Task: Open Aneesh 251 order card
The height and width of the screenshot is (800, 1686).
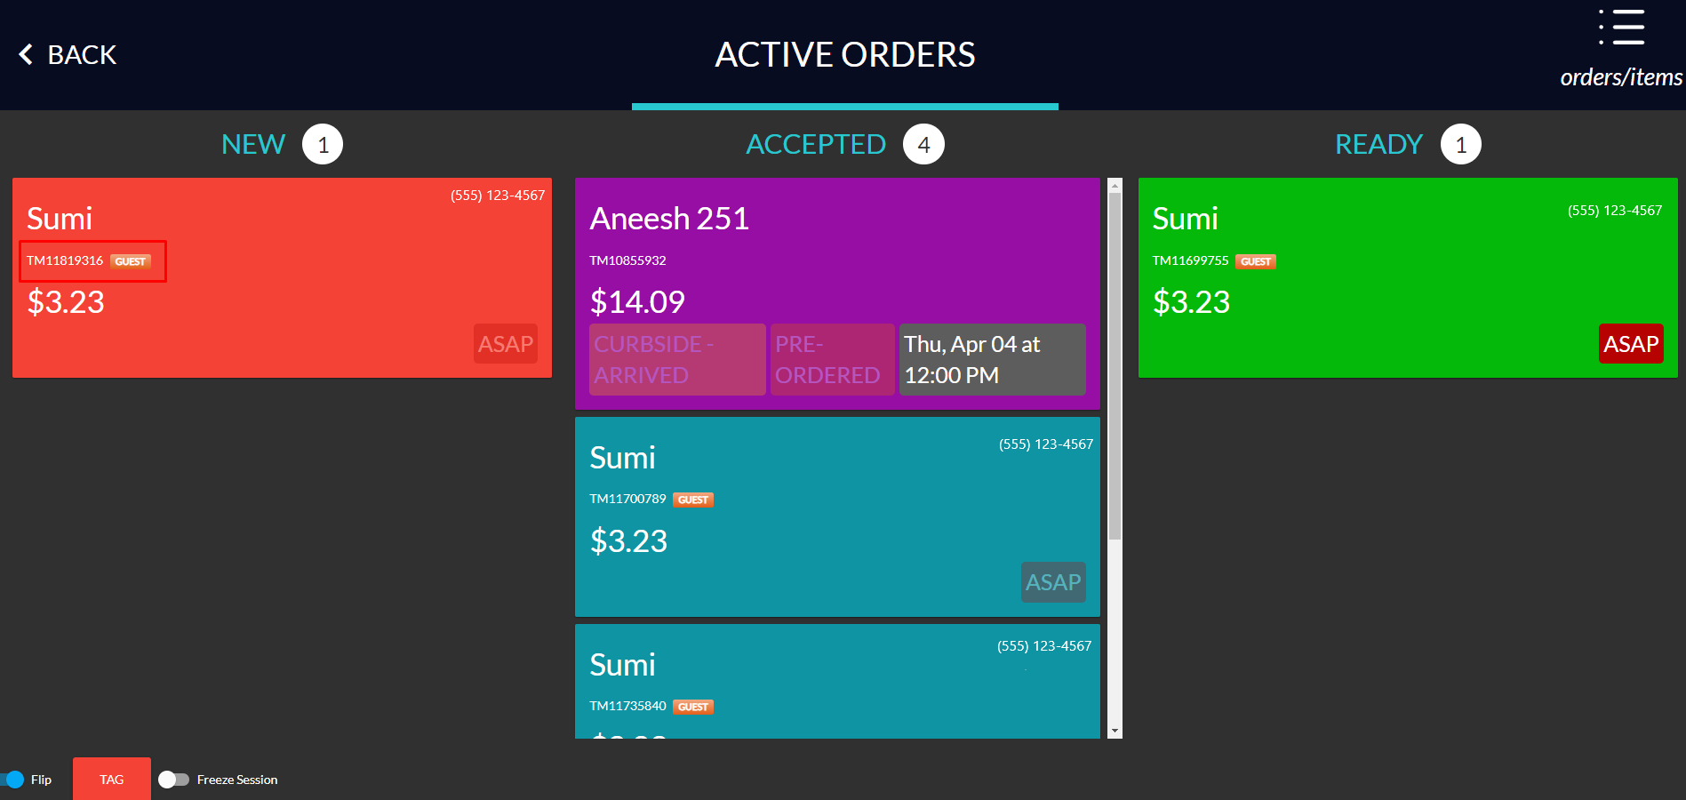Action: (x=837, y=293)
